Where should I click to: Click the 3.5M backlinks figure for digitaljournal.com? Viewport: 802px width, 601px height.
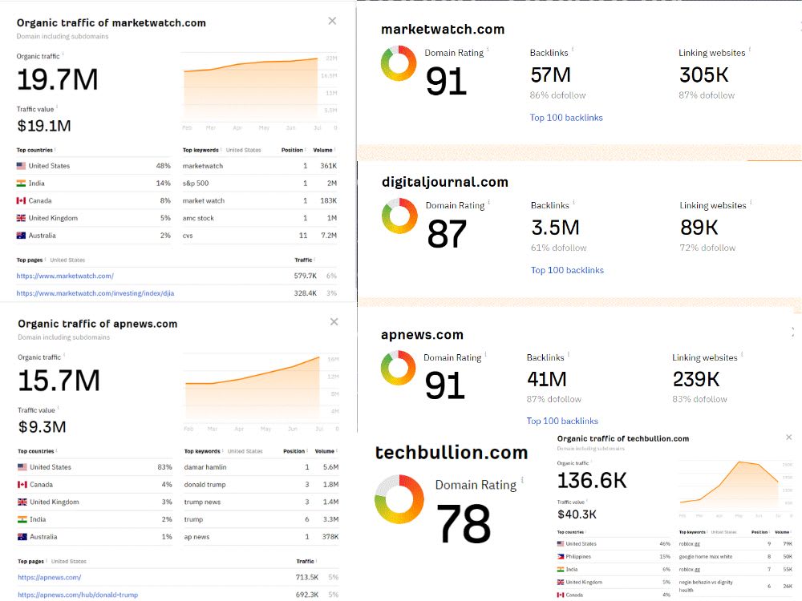[x=556, y=228]
